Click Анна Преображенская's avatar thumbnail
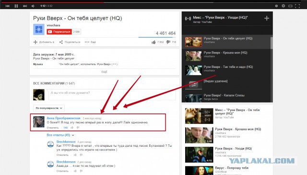This screenshot has width=307, height=175. (x=38, y=122)
